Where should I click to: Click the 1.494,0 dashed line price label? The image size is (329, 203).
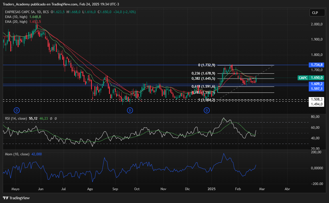(x=316, y=104)
